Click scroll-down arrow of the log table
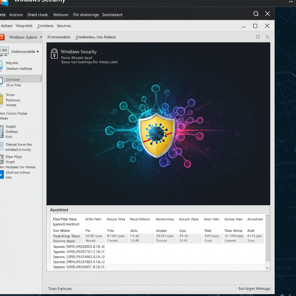Image resolution: width=296 pixels, height=296 pixels. click(x=267, y=268)
